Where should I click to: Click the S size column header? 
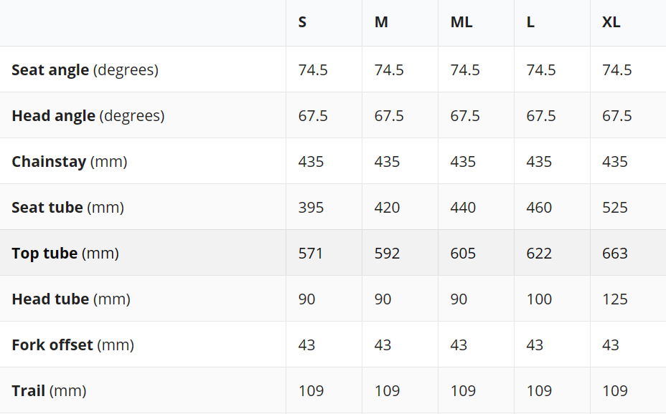302,22
